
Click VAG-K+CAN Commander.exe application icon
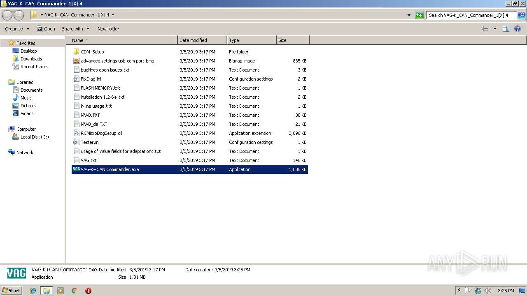pyautogui.click(x=76, y=169)
